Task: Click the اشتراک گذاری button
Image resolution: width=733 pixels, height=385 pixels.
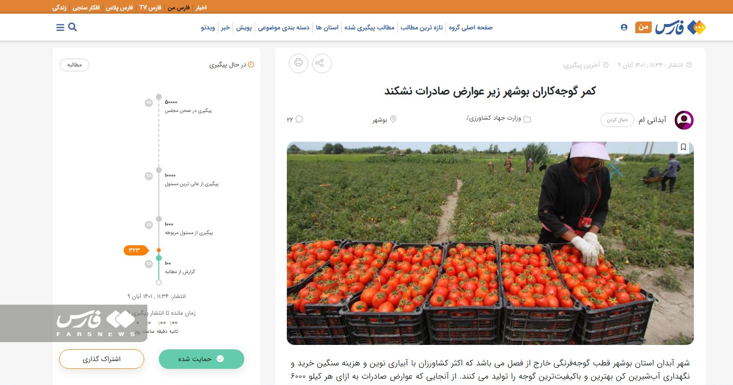Action: tap(102, 359)
